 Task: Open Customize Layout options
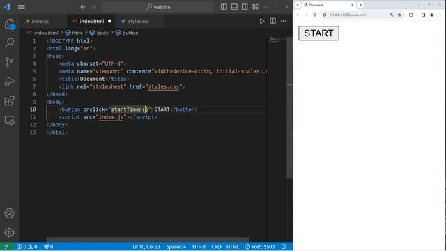pyautogui.click(x=255, y=7)
